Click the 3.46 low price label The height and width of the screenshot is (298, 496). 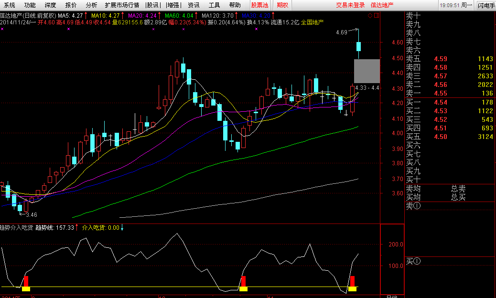32,215
